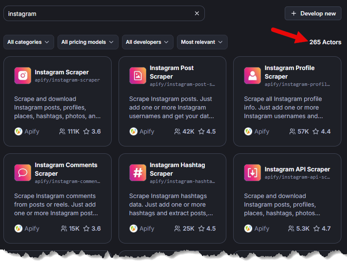Open the Instagram Scraper title

[x=62, y=72]
